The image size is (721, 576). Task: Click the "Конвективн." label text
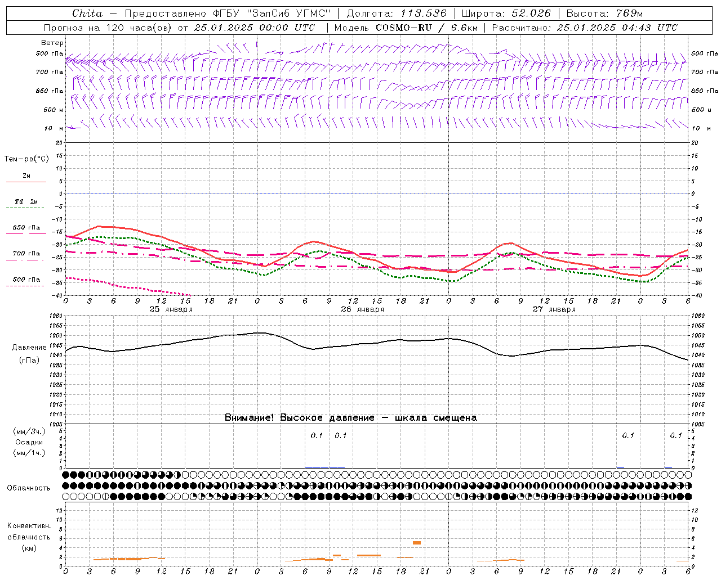(29, 526)
